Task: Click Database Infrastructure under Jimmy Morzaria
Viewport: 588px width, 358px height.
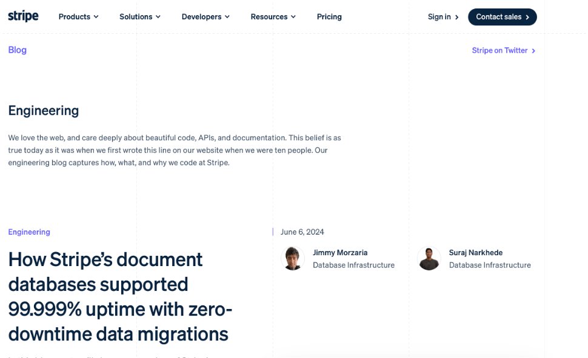Action: pos(353,265)
